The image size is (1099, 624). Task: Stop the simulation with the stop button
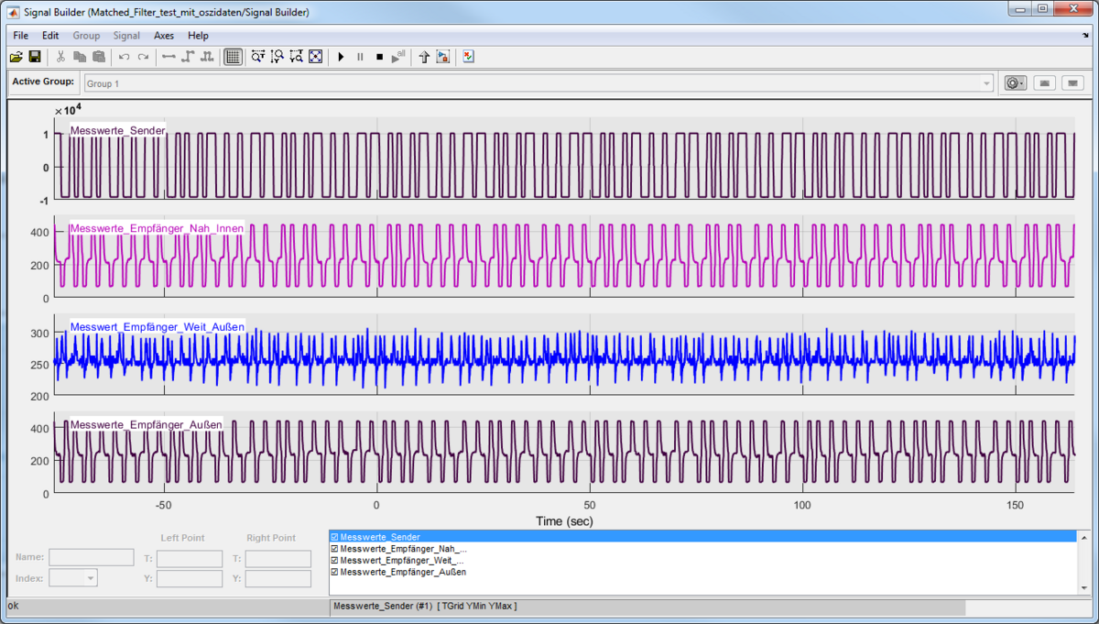[x=379, y=57]
